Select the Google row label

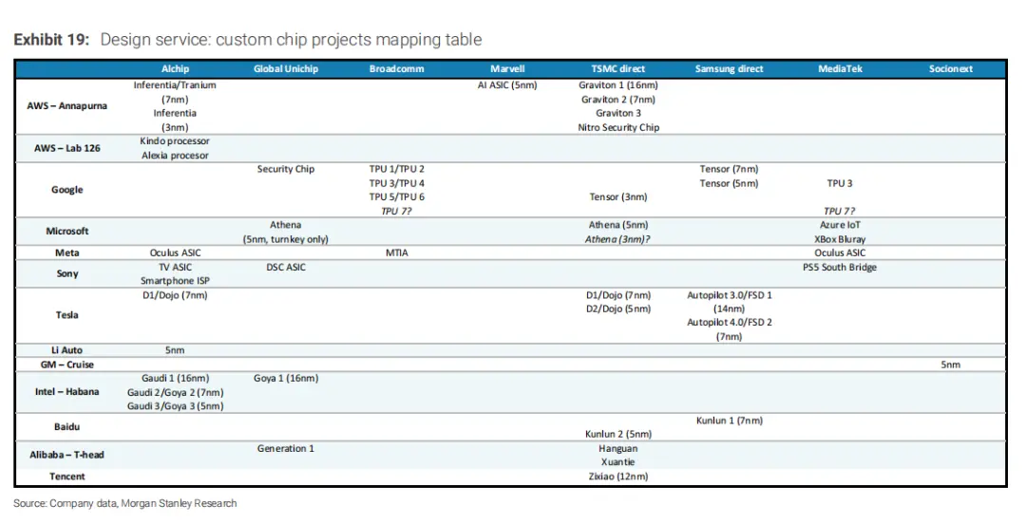[66, 190]
